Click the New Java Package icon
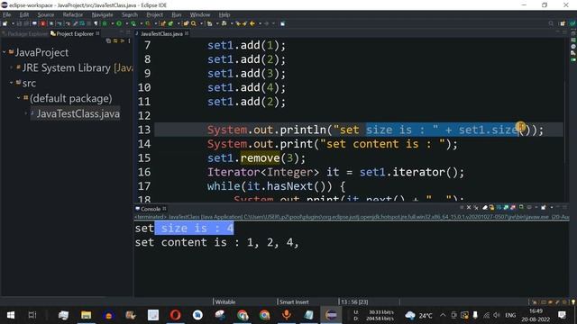Viewport: 577px width, 324px height. tap(163, 23)
